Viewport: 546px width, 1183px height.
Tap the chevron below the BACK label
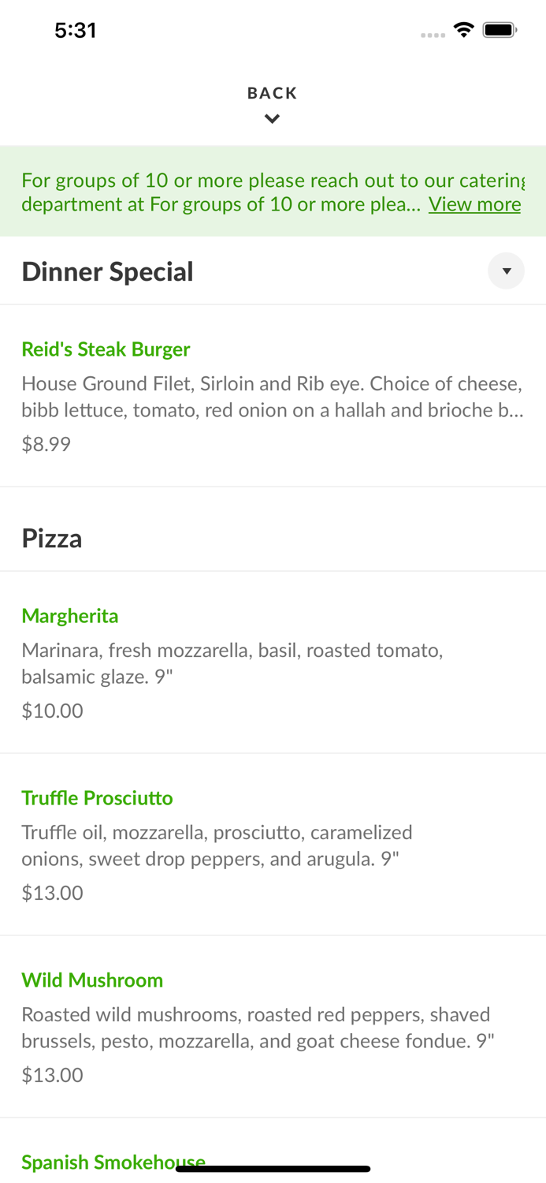tap(272, 118)
